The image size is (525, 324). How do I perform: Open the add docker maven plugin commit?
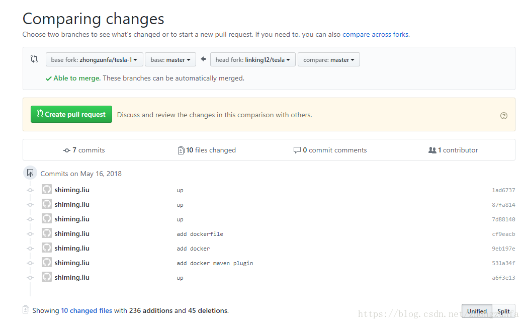coord(215,263)
